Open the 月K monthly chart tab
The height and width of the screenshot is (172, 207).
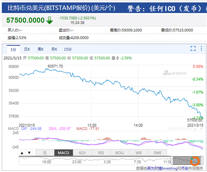tap(54, 49)
